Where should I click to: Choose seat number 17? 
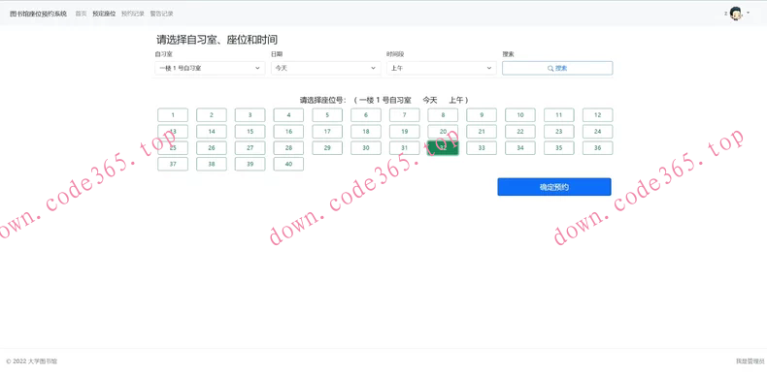(x=327, y=132)
